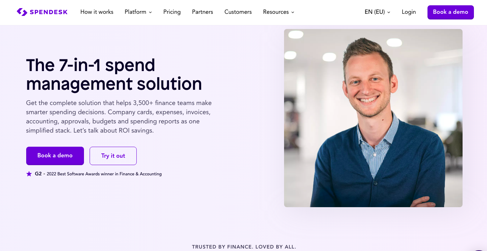Click the EN (EU) language chevron

point(389,12)
